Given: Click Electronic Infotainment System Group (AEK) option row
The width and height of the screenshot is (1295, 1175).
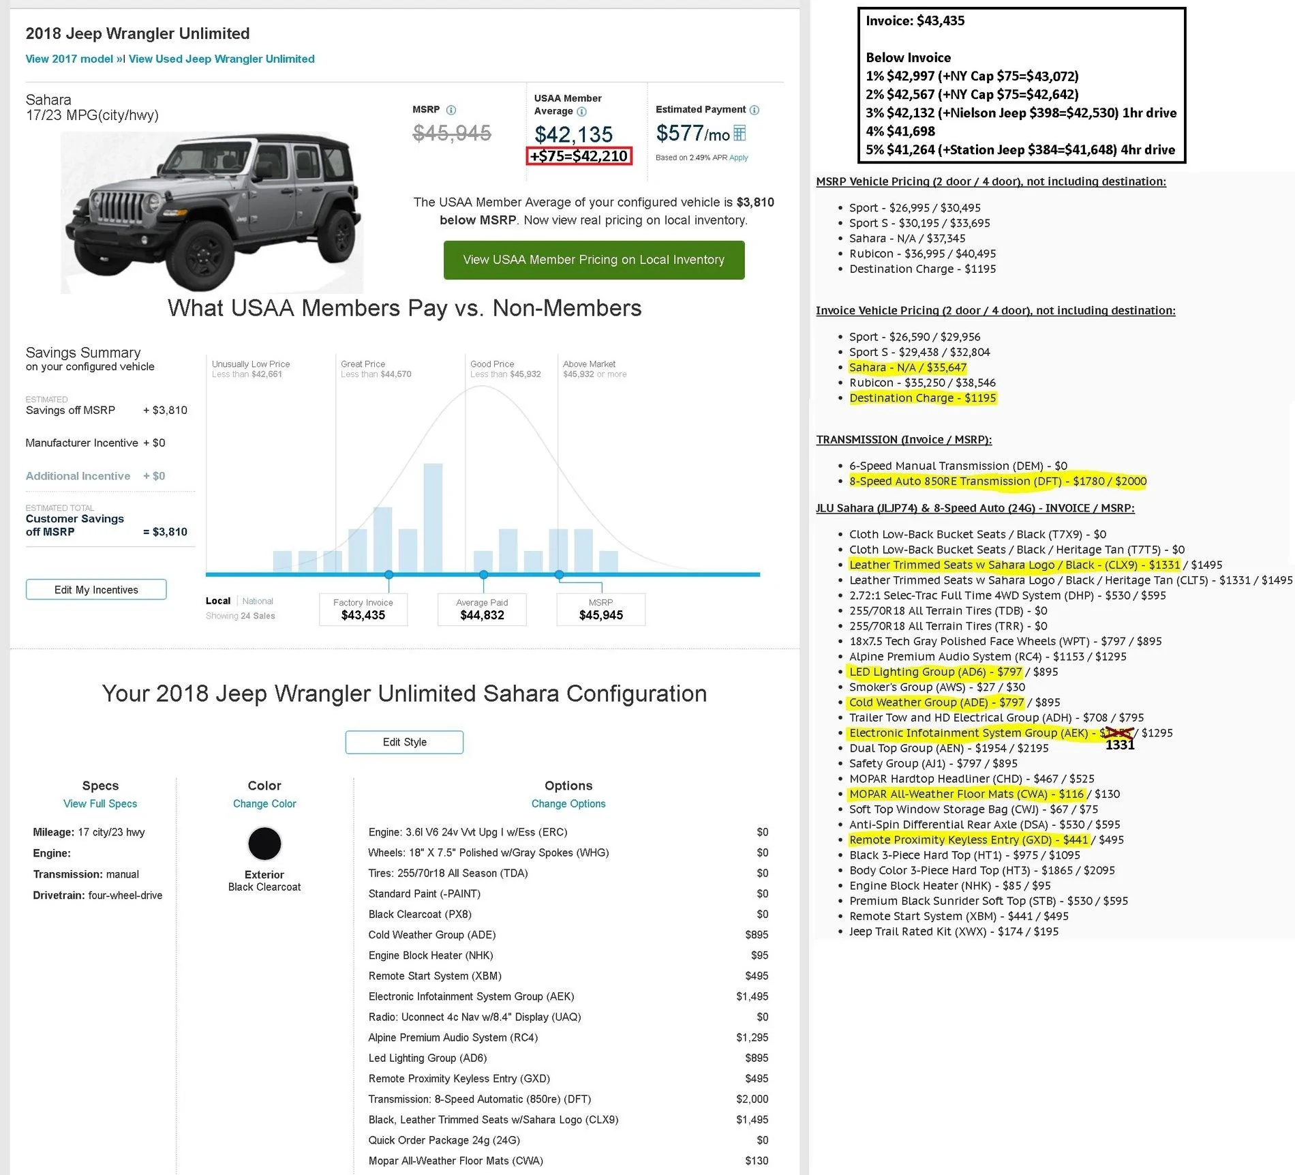Looking at the screenshot, I should 568,996.
